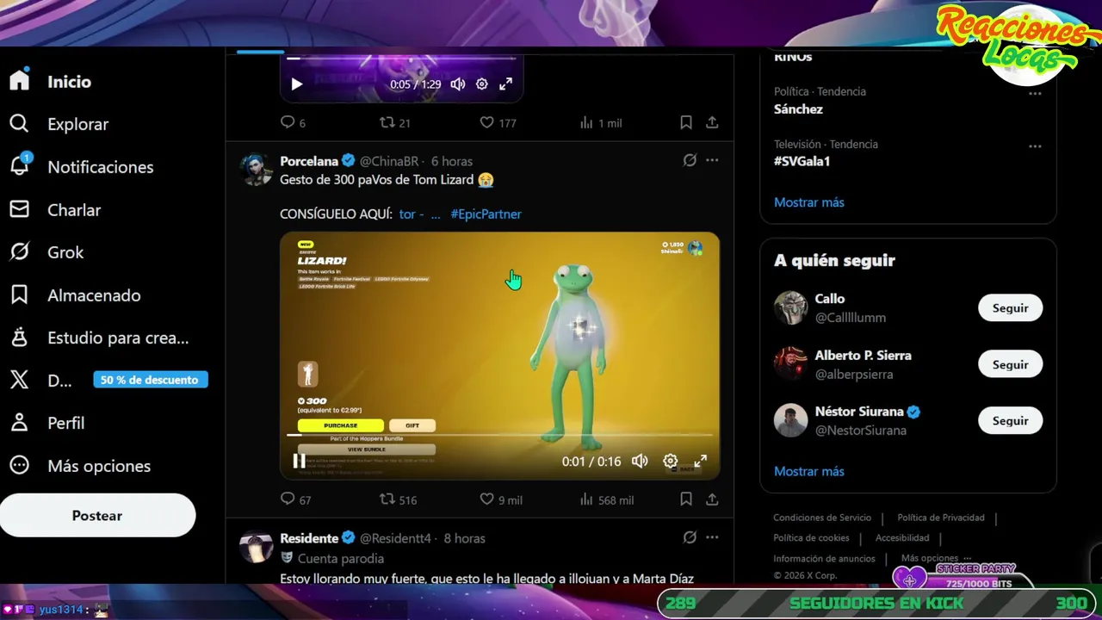
Task: Reply to top post with 6 comments
Action: click(x=288, y=122)
